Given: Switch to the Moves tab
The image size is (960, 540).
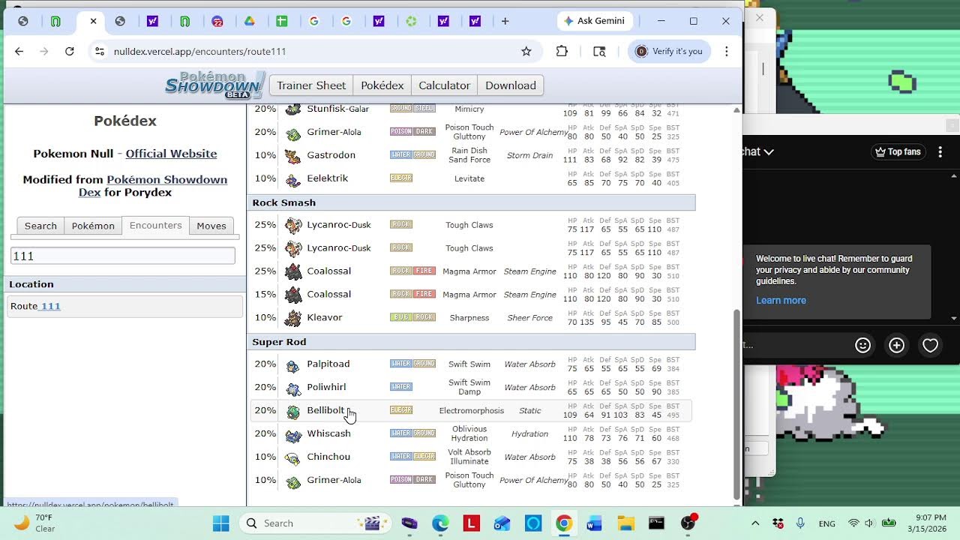Looking at the screenshot, I should coord(211,226).
